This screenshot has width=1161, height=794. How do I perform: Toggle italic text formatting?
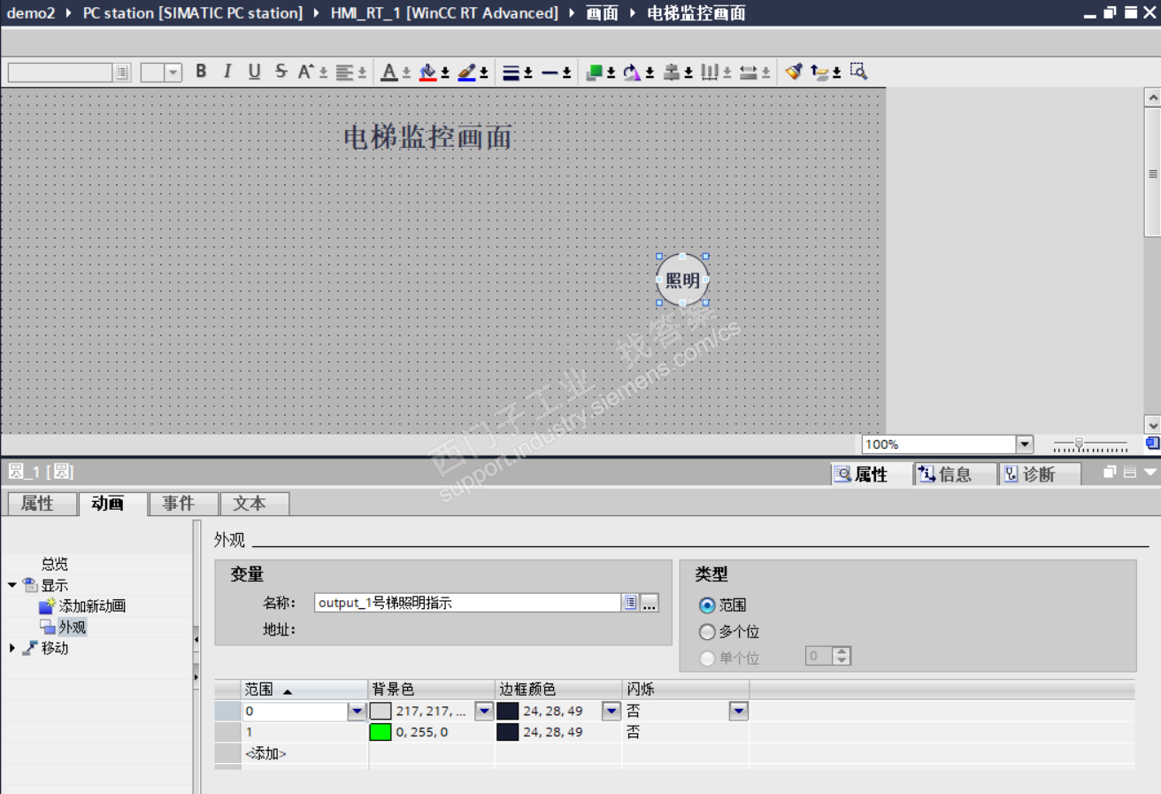[x=227, y=72]
